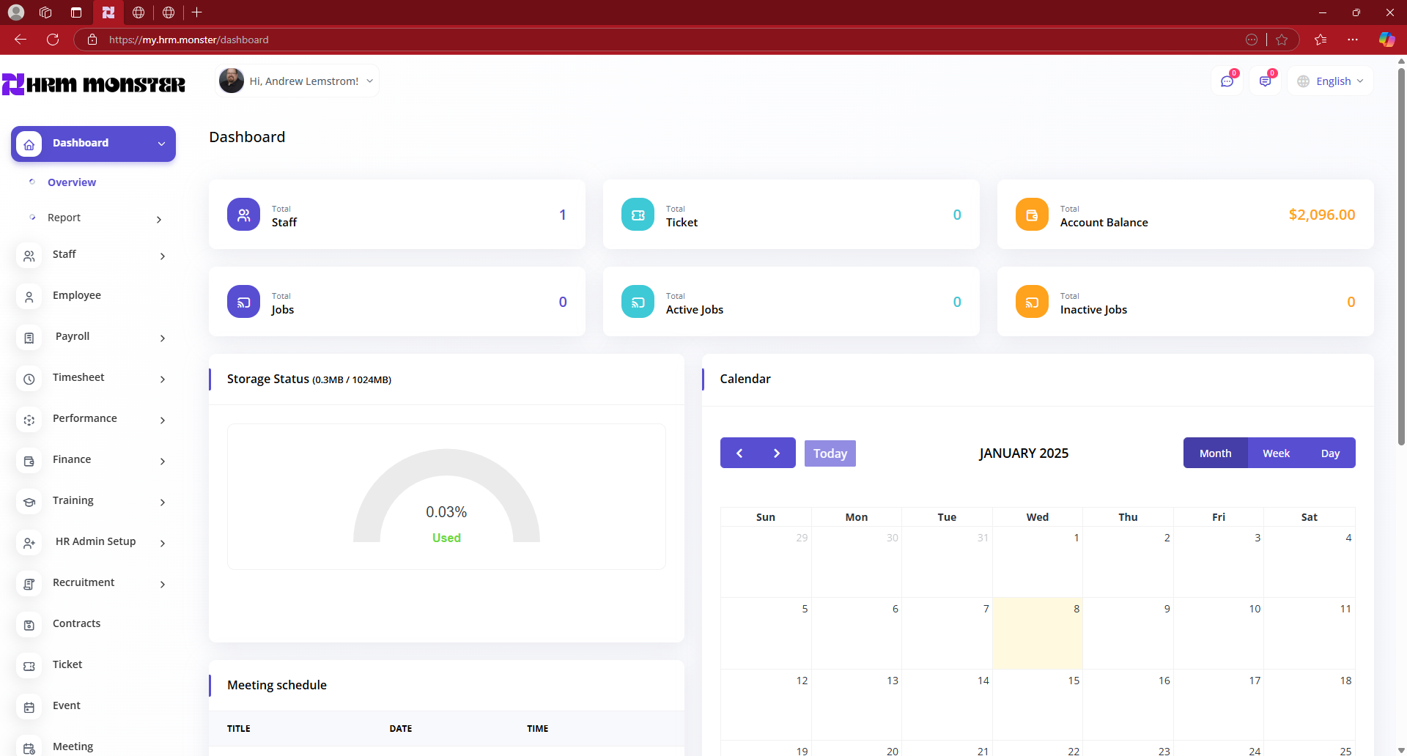Click the Total Staff card icon

243,215
